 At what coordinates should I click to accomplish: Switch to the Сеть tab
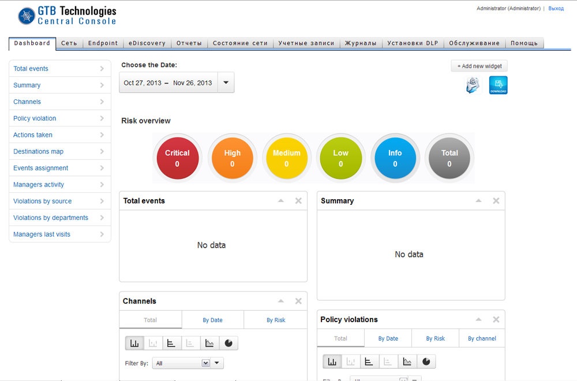point(69,43)
